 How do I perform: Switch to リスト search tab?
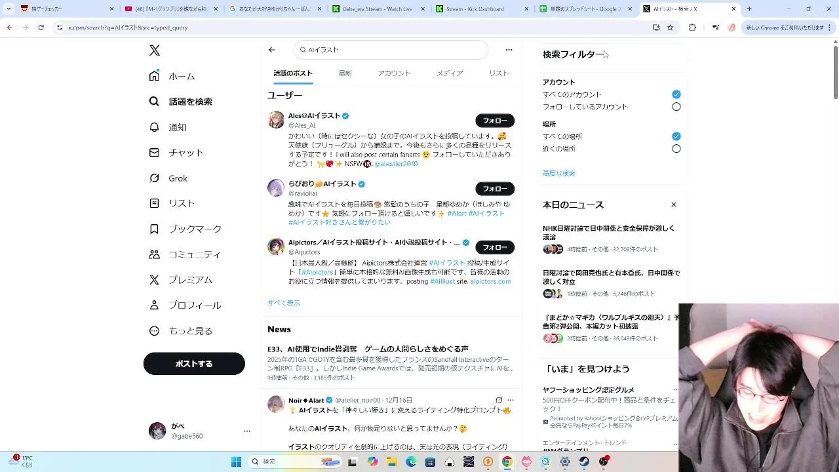pos(499,73)
